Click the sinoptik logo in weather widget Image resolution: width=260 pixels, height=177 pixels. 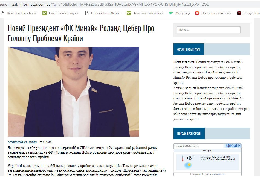pos(233,146)
